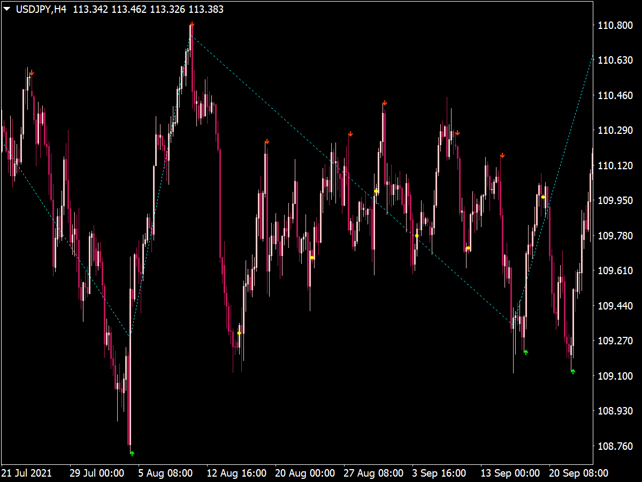The image size is (642, 482).
Task: Click the 109.100 price scale label
Action: 614,376
